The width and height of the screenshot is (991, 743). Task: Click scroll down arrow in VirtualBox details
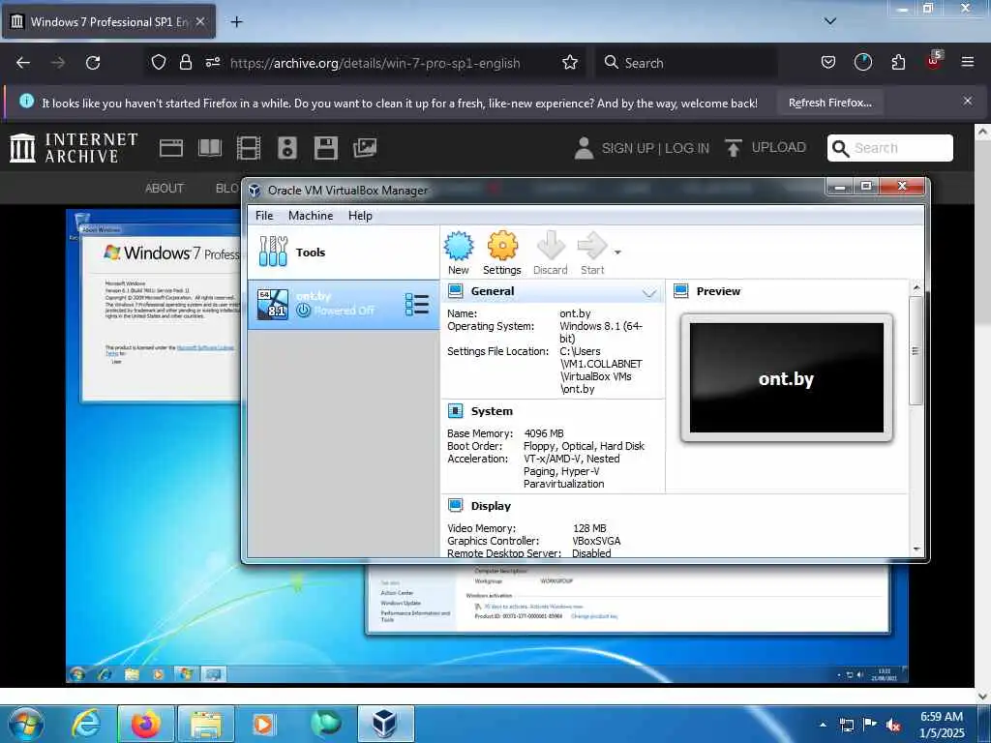(916, 550)
